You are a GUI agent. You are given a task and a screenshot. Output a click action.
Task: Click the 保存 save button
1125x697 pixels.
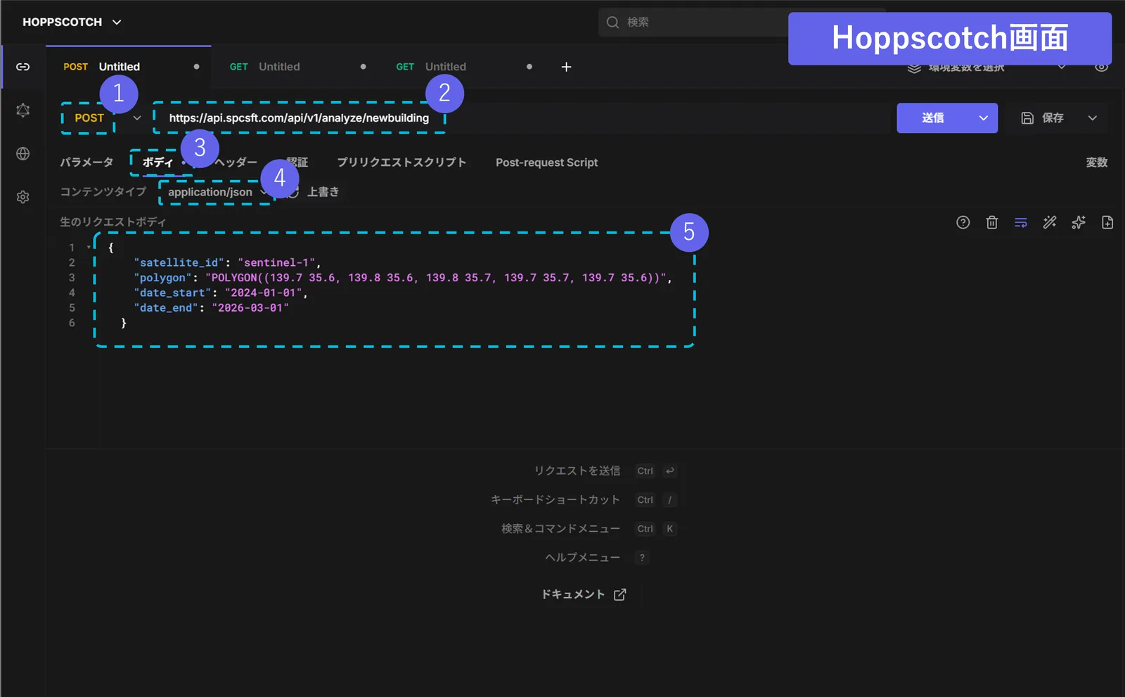[1043, 118]
